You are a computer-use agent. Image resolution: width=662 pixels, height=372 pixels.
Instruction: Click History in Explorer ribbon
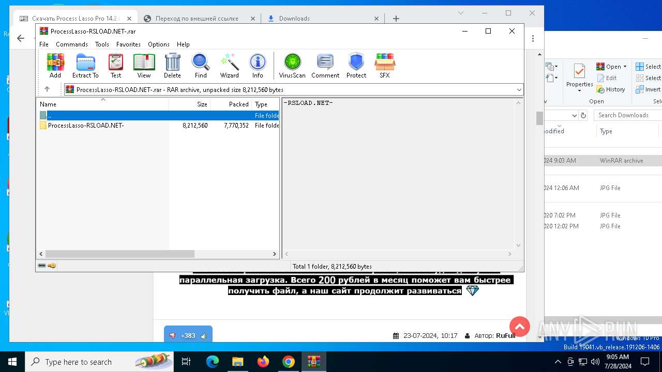(611, 89)
